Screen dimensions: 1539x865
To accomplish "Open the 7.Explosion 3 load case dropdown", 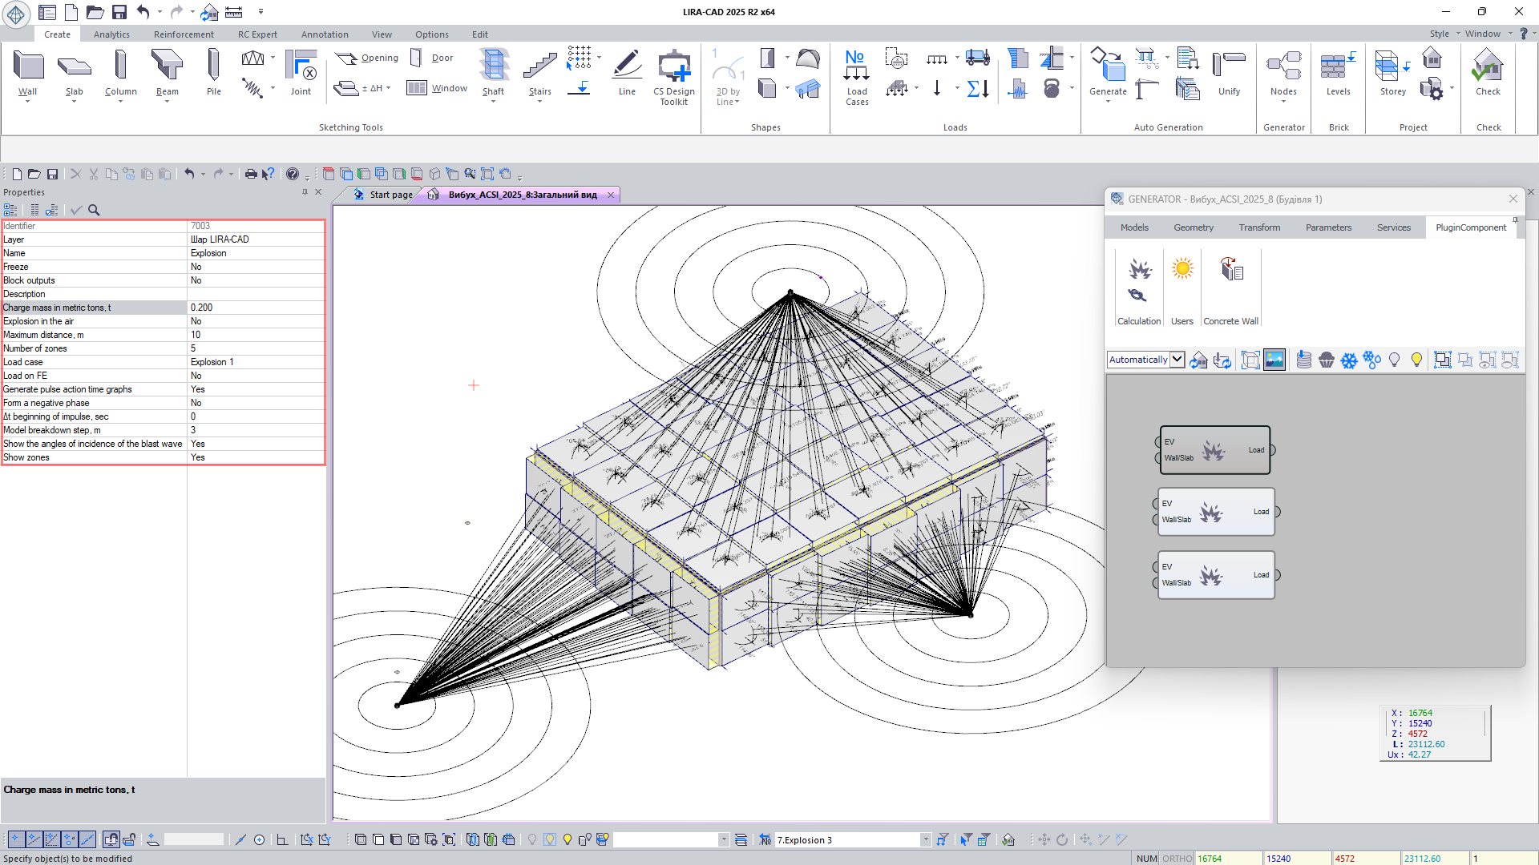I will point(925,840).
